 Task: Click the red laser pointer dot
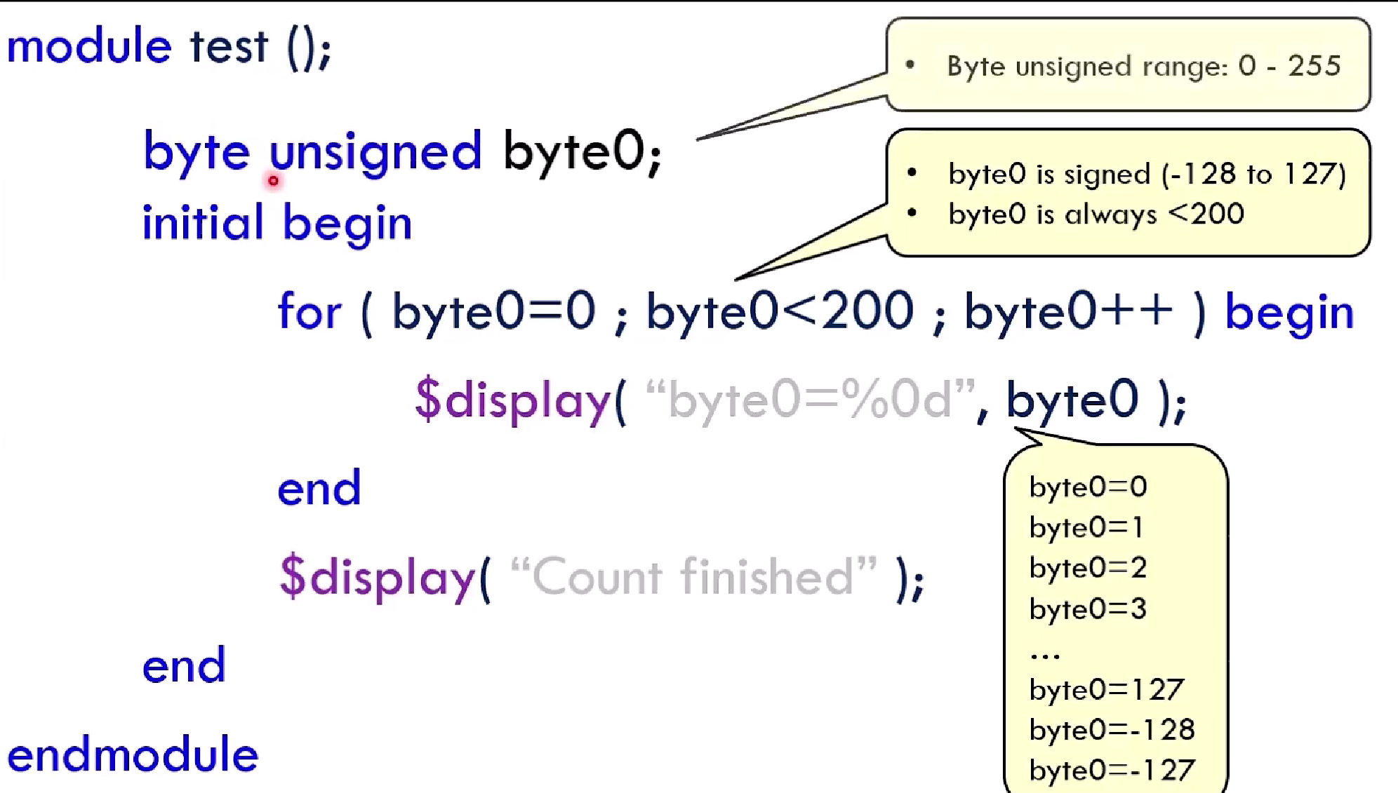273,181
